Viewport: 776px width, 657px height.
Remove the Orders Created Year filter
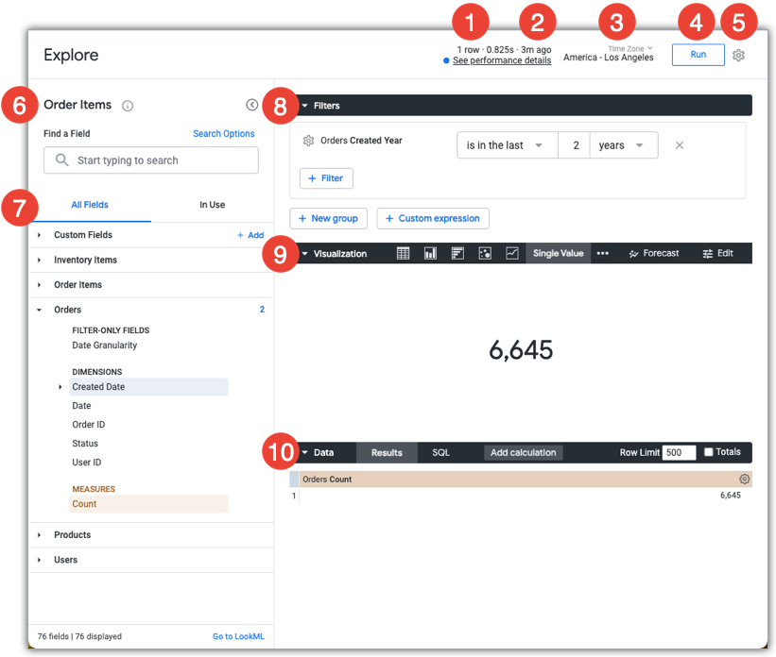pos(679,145)
